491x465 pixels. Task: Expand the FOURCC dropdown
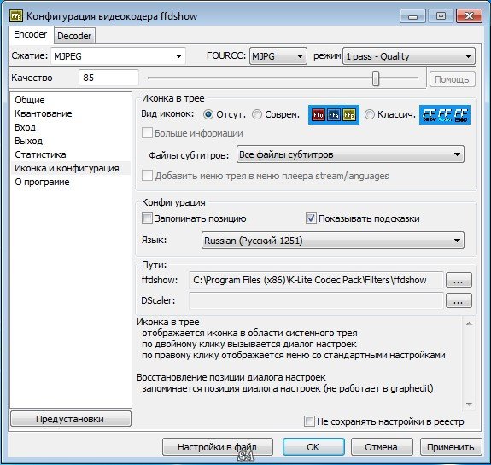278,56
